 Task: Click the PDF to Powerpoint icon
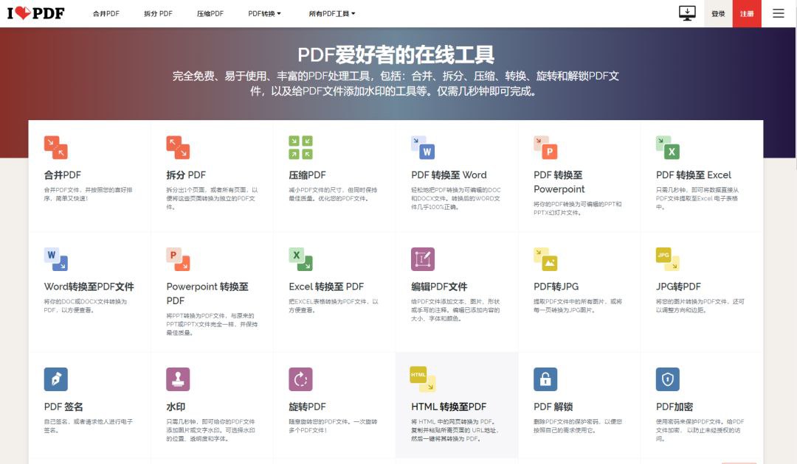(545, 147)
